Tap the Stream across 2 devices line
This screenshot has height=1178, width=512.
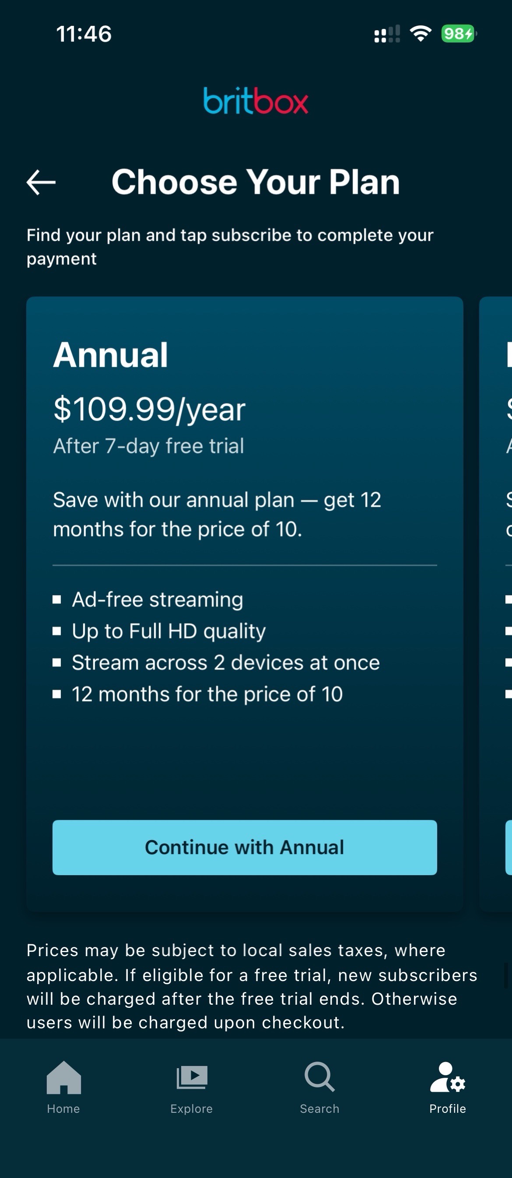(225, 663)
